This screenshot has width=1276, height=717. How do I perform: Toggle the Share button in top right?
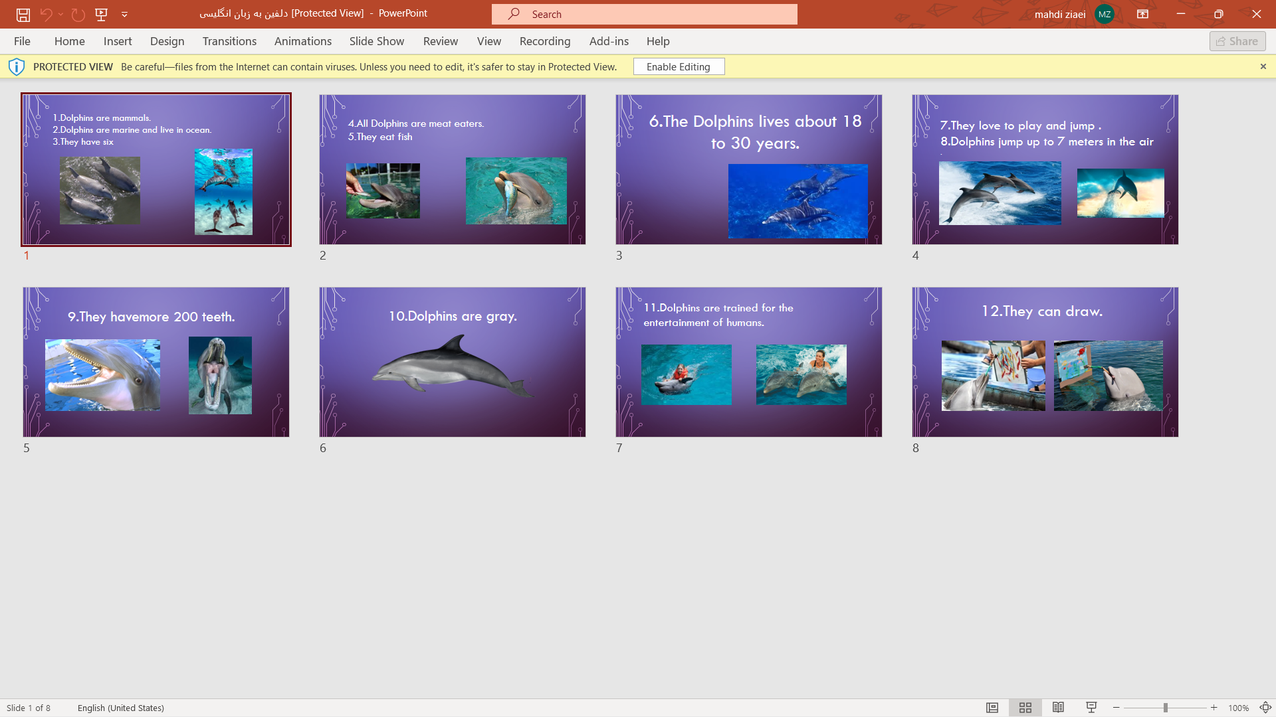click(x=1238, y=41)
